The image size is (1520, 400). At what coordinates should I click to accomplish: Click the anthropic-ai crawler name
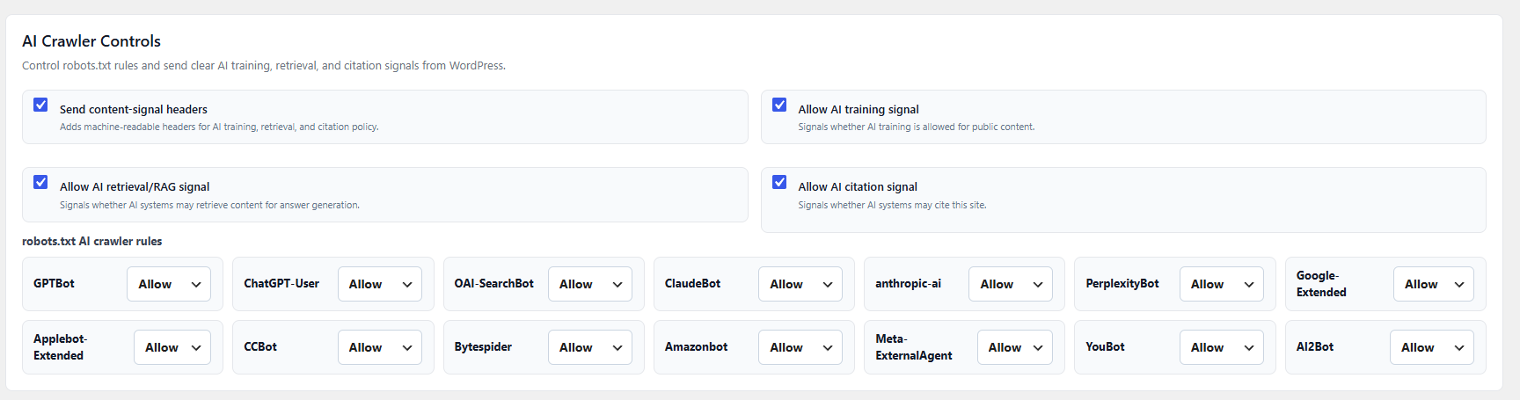tap(908, 283)
